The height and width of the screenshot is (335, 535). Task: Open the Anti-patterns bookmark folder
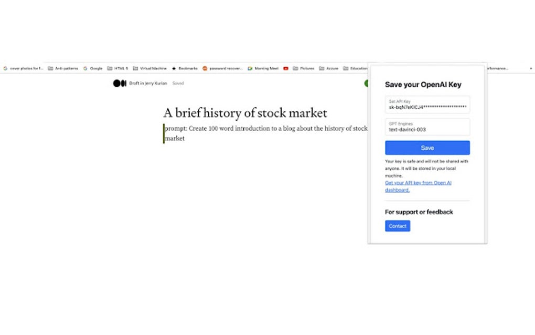tap(63, 68)
